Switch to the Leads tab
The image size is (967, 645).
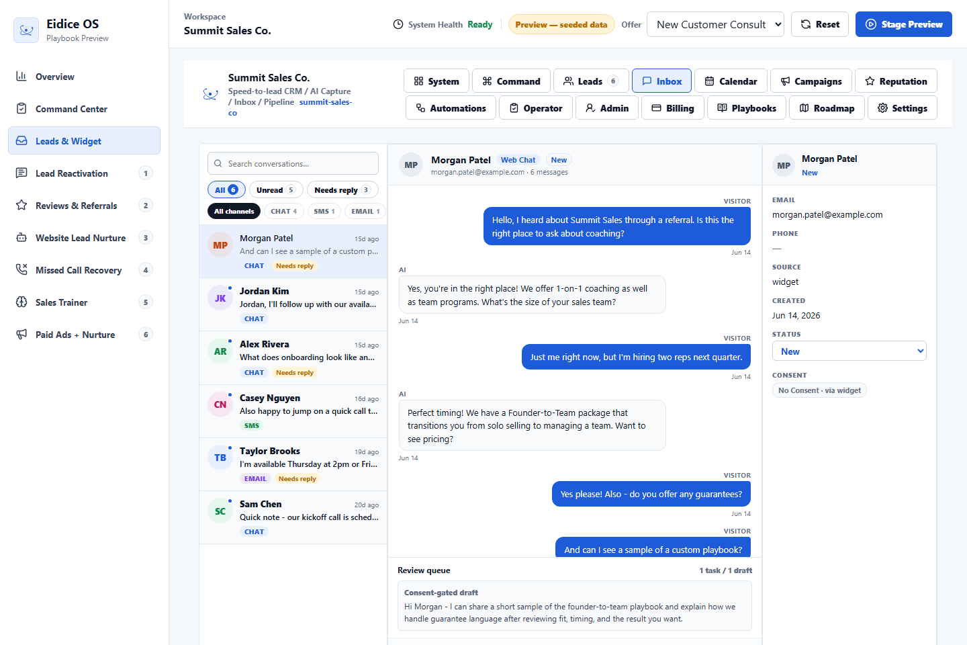pyautogui.click(x=591, y=81)
